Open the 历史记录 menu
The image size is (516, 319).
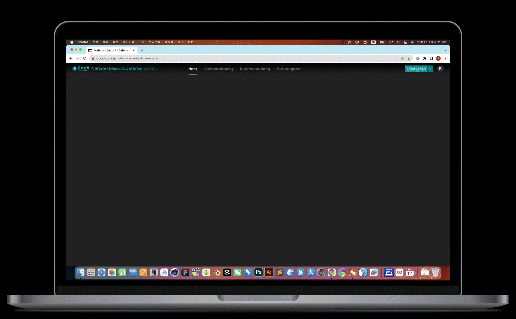click(128, 42)
